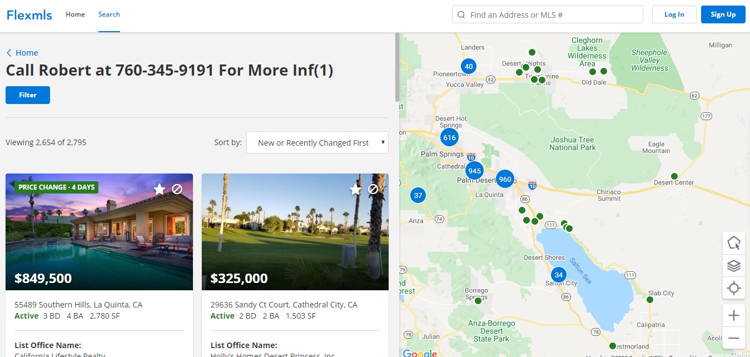Click the listing panel vertical scrollbar
This screenshot has height=357, width=750.
(x=397, y=67)
